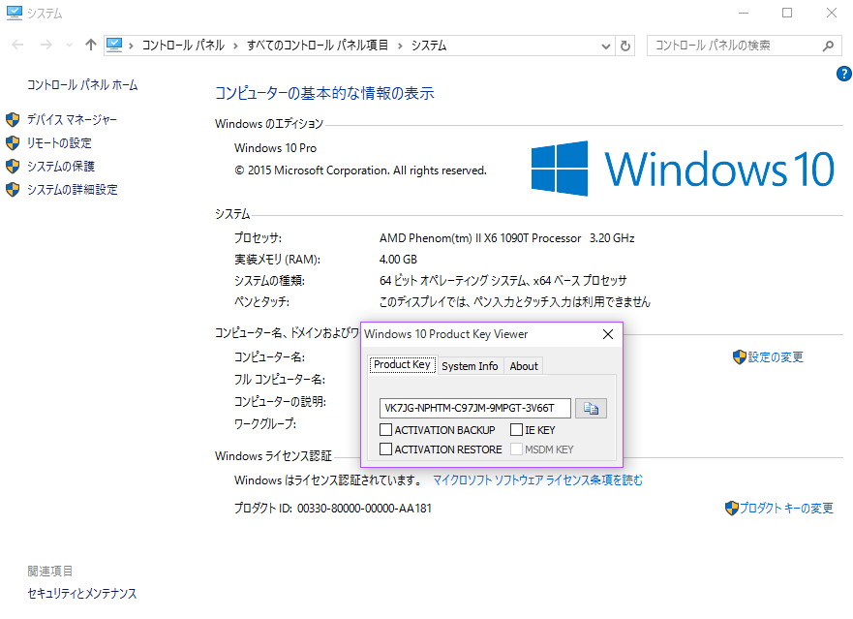Click the コンピューターの基本的な情報の表示 heading

pos(324,93)
